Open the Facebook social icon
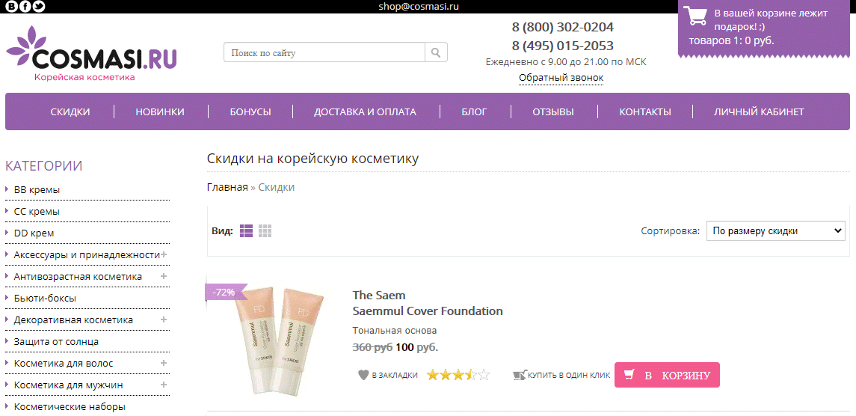Screen dimensions: 856x416 click(x=25, y=7)
